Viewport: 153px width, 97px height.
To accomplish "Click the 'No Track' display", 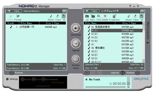I will point(94,80).
